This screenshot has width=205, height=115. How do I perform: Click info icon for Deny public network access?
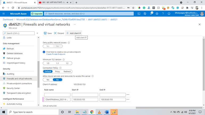pos(69,43)
